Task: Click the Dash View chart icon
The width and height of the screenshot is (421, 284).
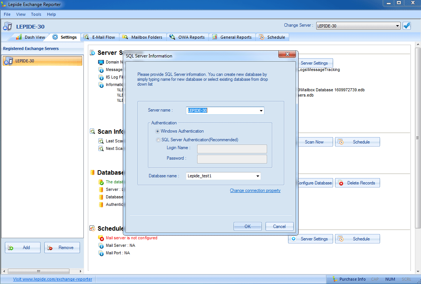Action: point(19,37)
